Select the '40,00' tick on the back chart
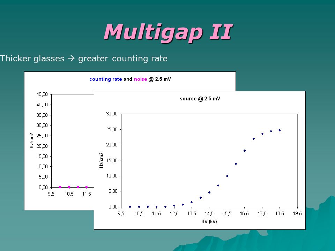Viewport: 335px width, 251px height. point(42,105)
